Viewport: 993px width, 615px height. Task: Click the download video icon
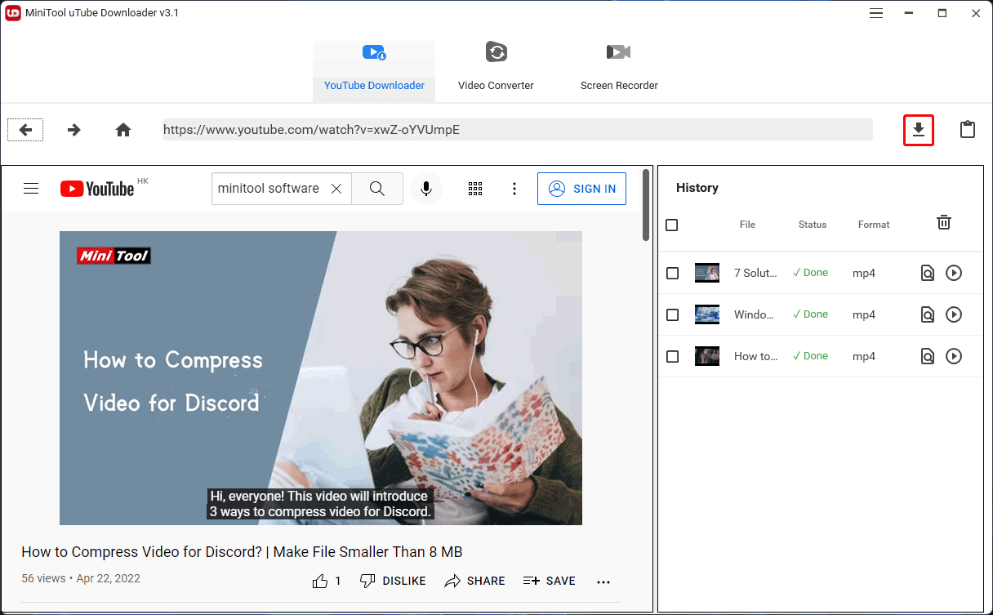pos(919,130)
